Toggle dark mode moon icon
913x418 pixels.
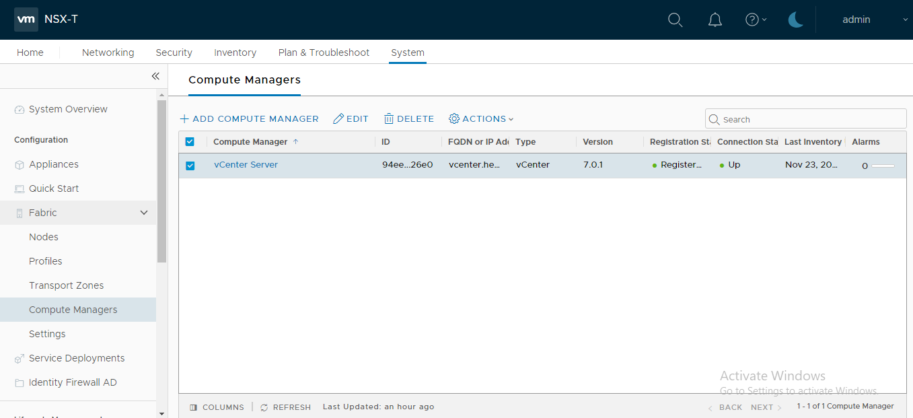pyautogui.click(x=796, y=20)
